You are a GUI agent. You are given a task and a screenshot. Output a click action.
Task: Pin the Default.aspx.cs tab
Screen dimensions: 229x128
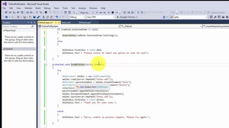(56, 22)
